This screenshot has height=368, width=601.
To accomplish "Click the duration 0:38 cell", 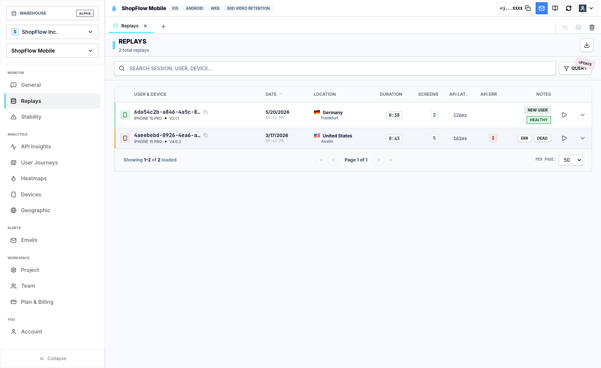I will click(394, 115).
